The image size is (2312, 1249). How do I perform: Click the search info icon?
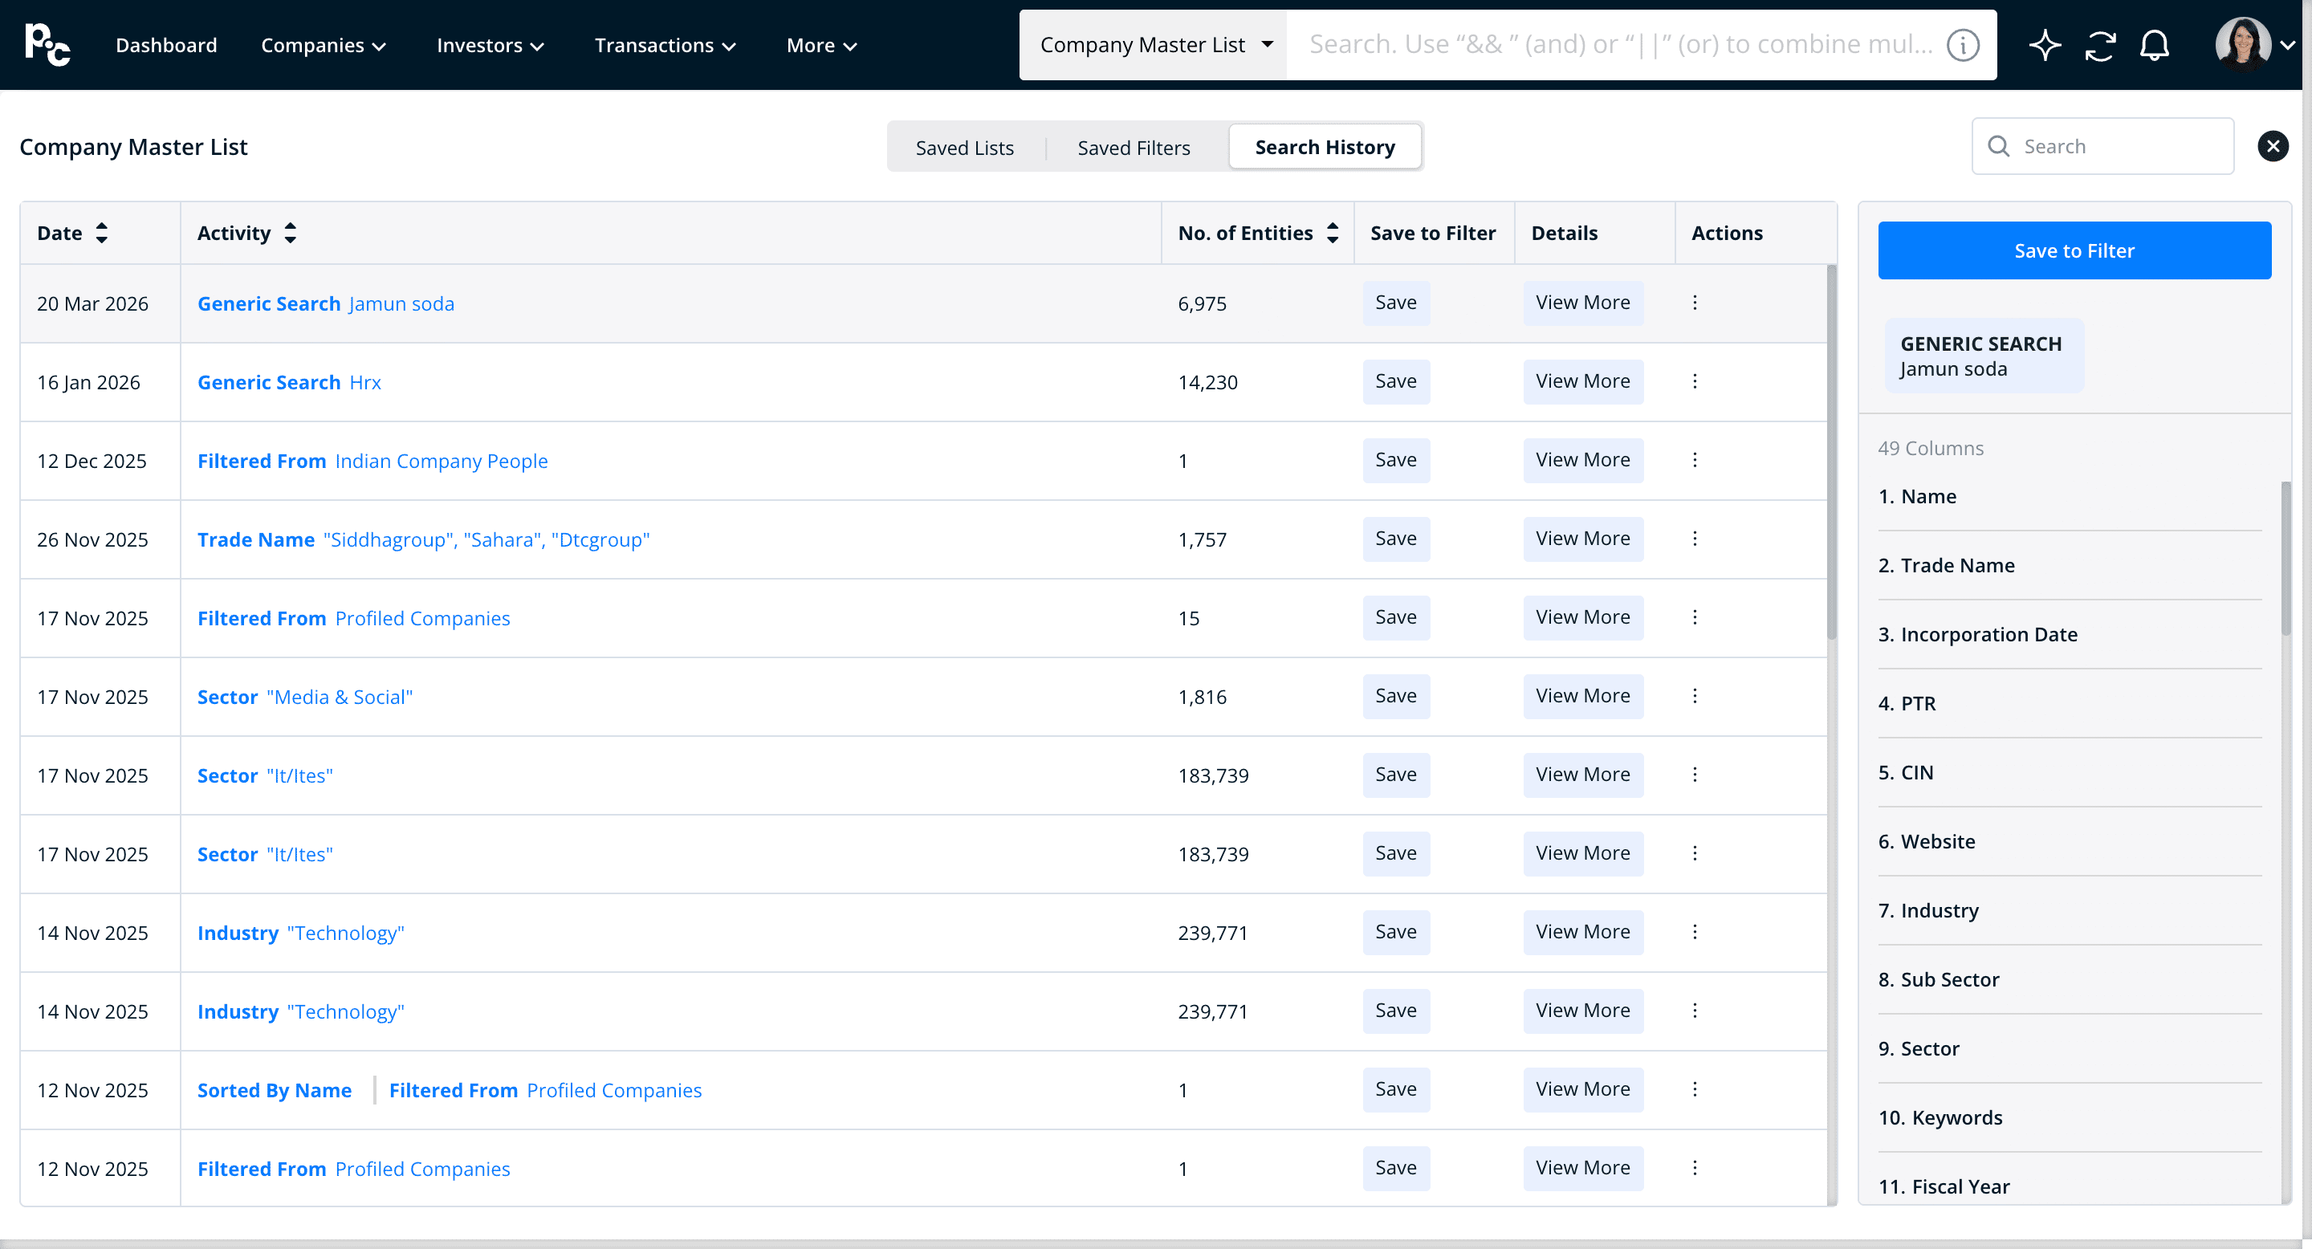click(x=1963, y=45)
